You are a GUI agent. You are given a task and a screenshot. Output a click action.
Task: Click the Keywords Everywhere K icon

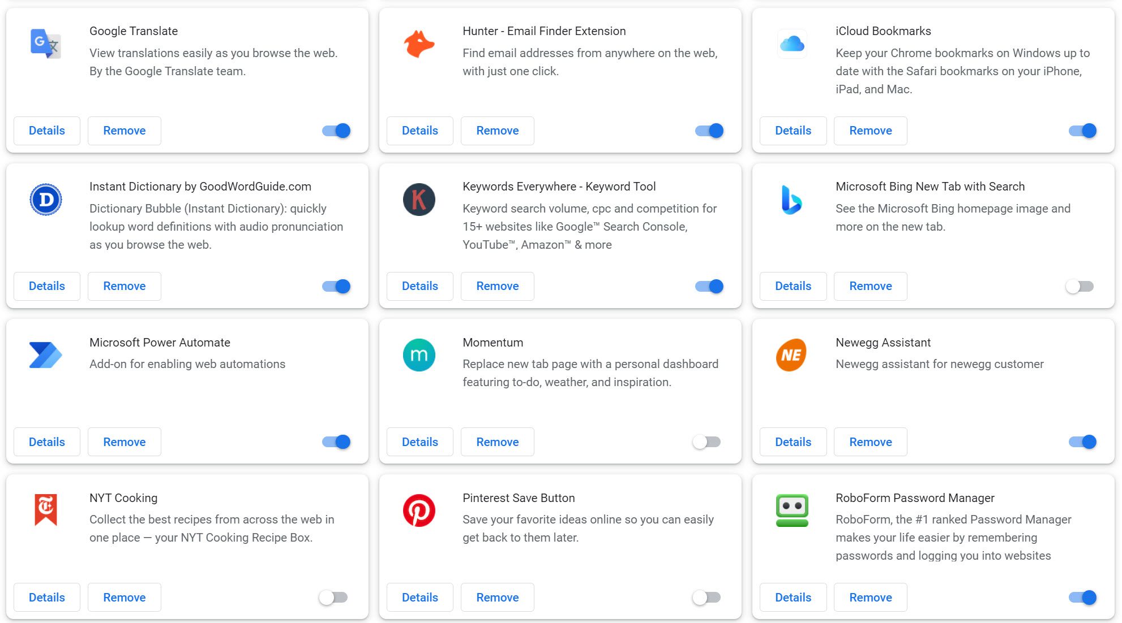coord(419,200)
